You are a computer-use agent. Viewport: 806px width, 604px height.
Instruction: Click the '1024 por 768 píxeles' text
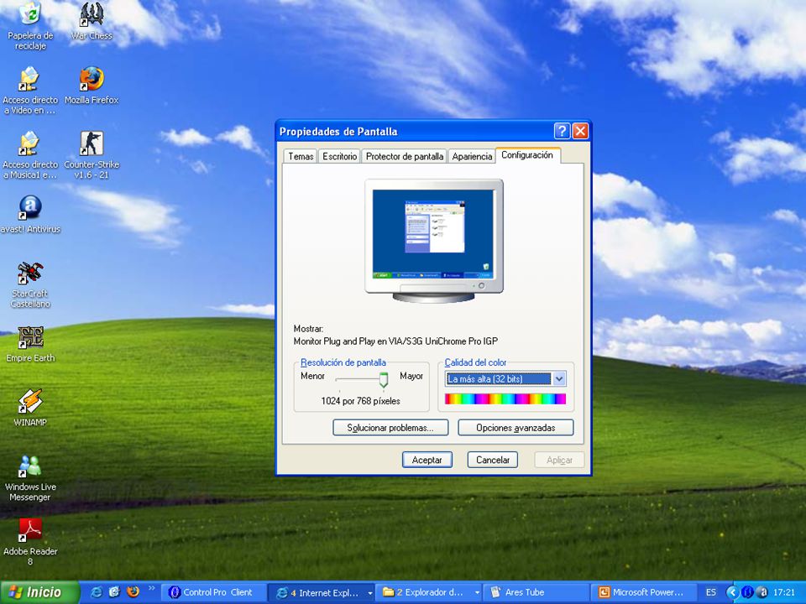point(361,401)
